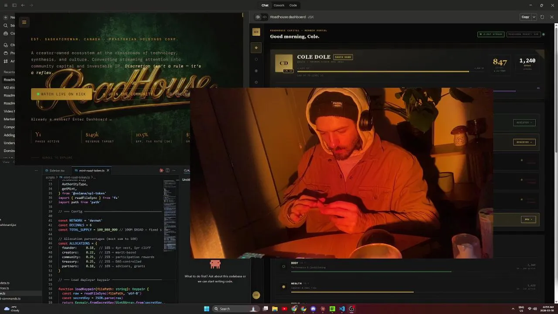Screen dimensions: 558x314
Task: Refresh the Roadhouse dashboard artifact
Action: coord(542,17)
